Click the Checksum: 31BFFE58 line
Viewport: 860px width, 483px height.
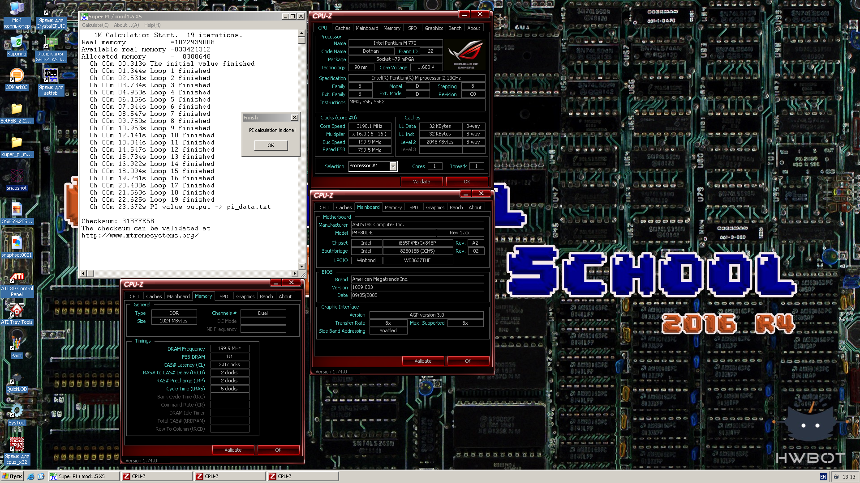(118, 221)
